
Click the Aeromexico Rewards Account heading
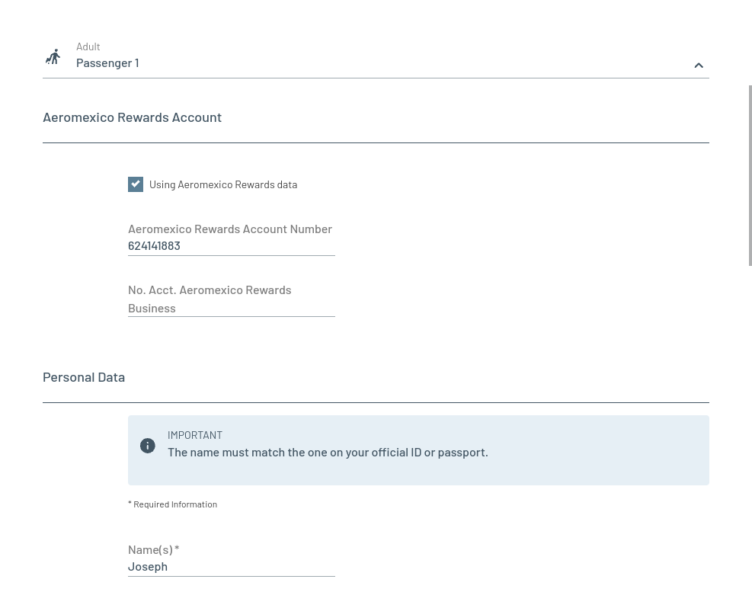132,117
